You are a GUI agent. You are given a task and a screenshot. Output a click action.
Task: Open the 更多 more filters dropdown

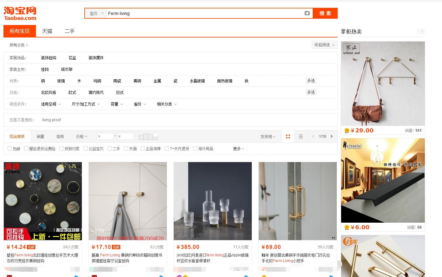click(238, 149)
